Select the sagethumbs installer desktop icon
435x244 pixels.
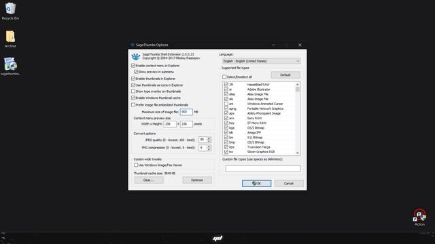click(11, 66)
